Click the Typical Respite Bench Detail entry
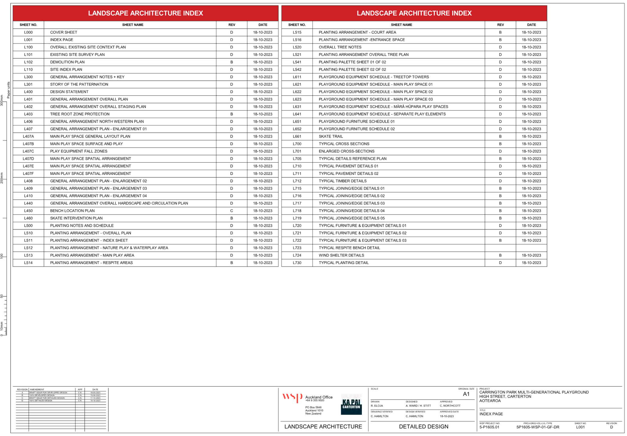The image size is (627, 436). pos(349,248)
